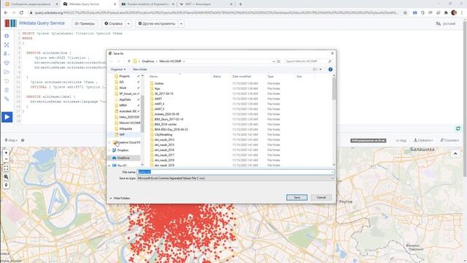Open the Save as type combo box

pos(235,178)
